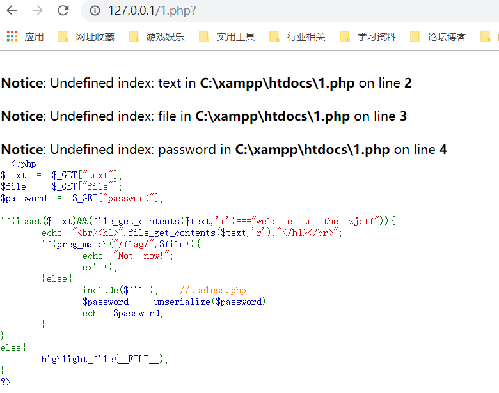The width and height of the screenshot is (499, 393).
Task: Reload the current page
Action: click(x=63, y=11)
